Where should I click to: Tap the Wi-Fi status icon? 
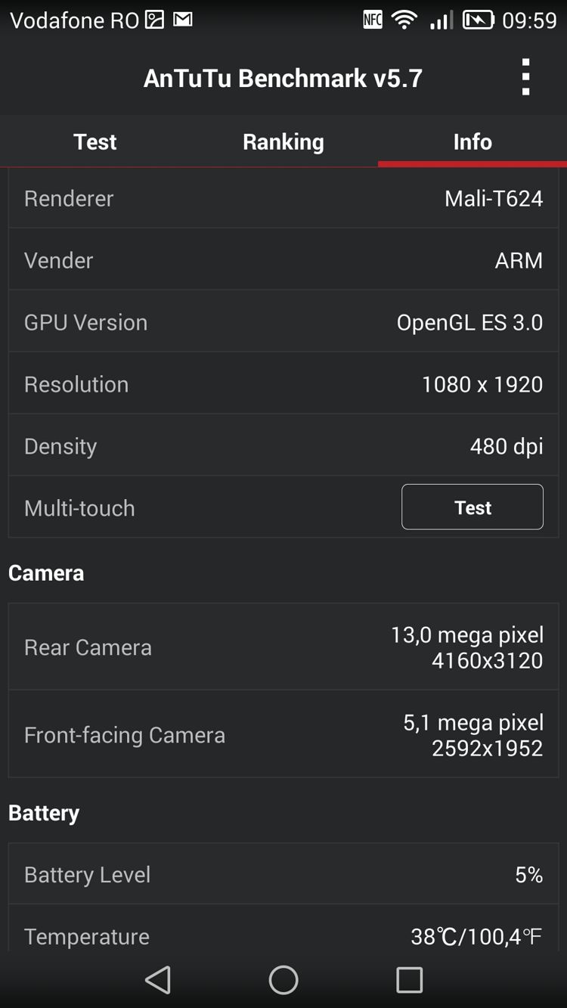(404, 20)
